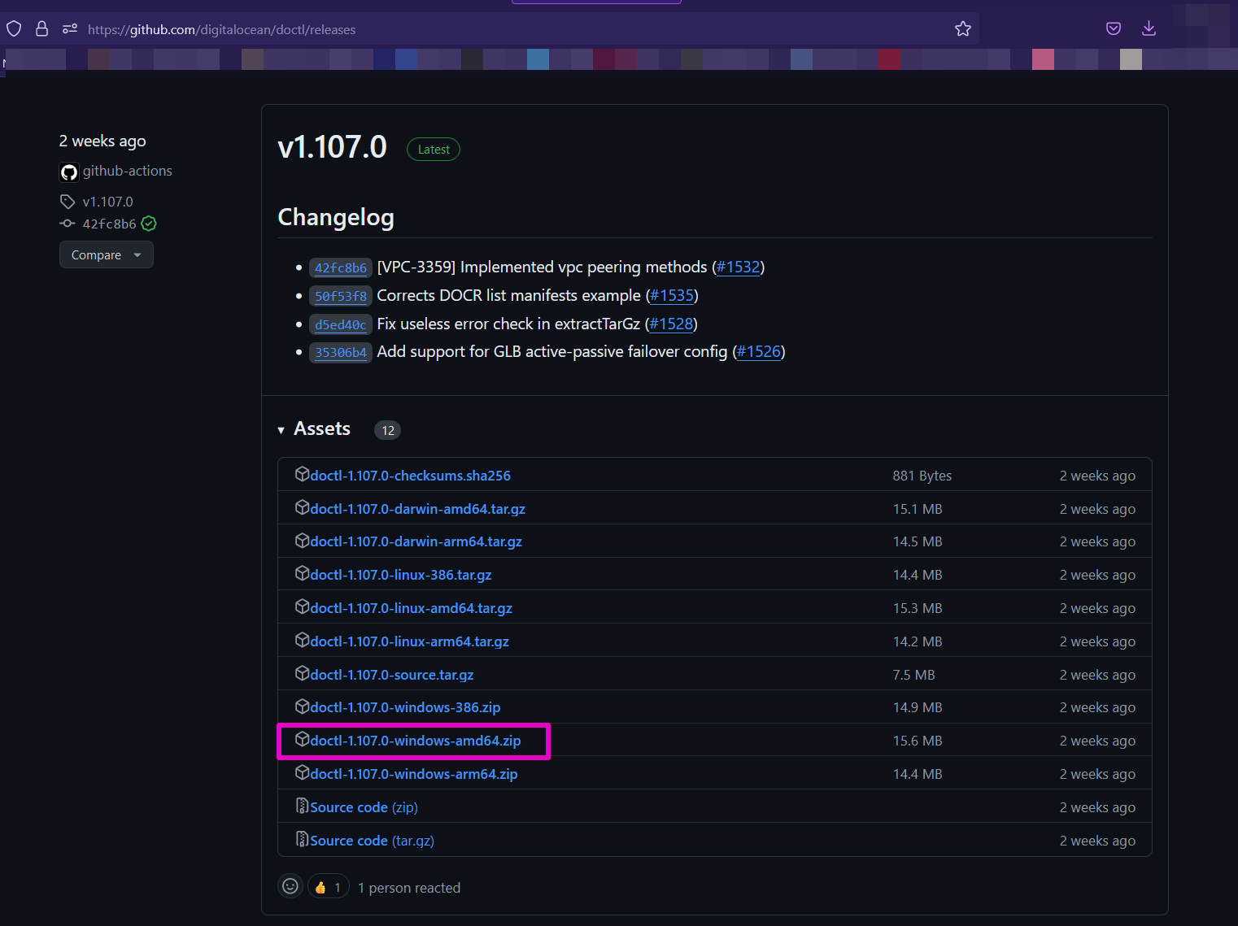Click the commit icon beside 42fc8b6
The width and height of the screenshot is (1238, 926).
coord(68,224)
